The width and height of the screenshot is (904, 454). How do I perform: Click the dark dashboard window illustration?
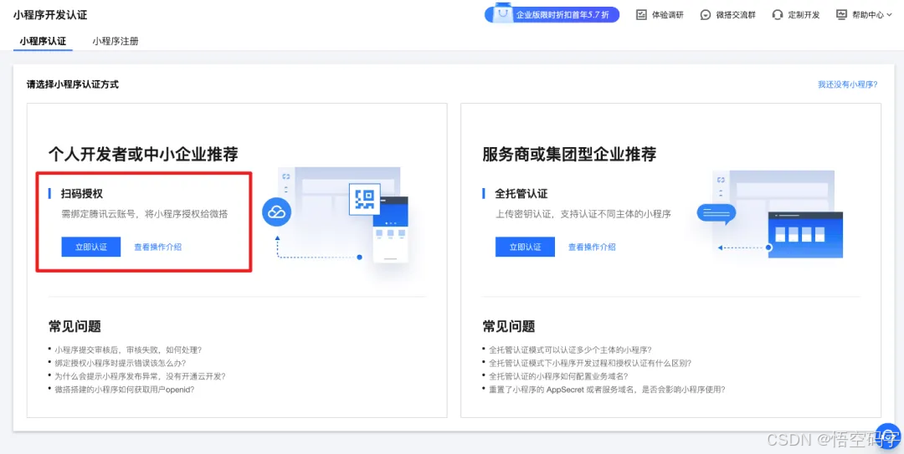coord(805,234)
